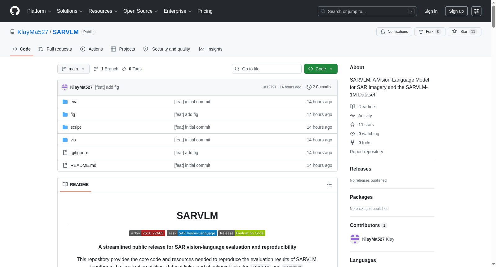Click the .gitignore file icon
Screen dimensions: 496x267
[65, 153]
